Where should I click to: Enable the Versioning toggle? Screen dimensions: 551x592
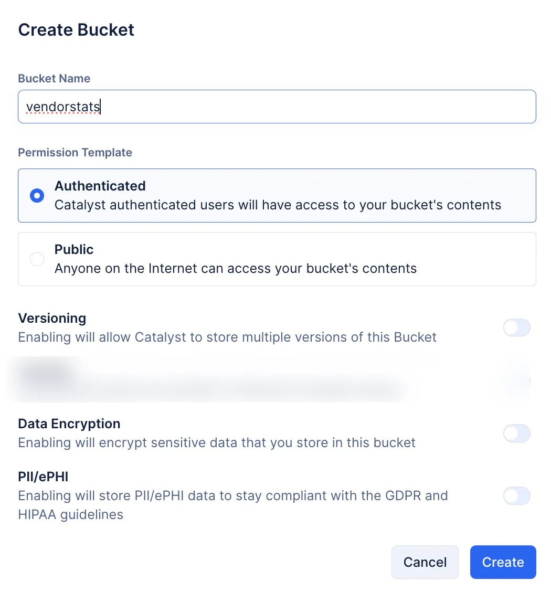tap(517, 327)
